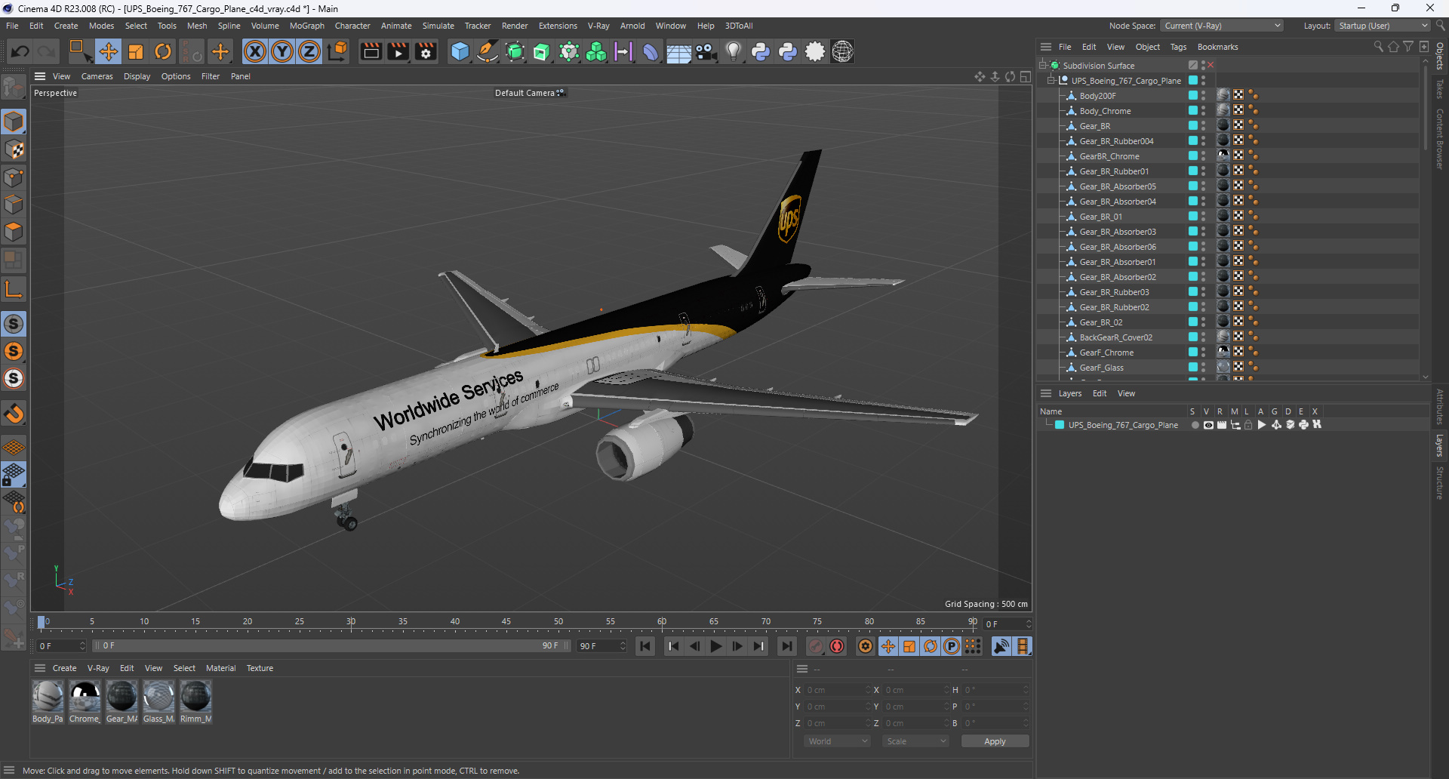Add a Camera object icon
The image size is (1449, 779).
click(x=706, y=51)
